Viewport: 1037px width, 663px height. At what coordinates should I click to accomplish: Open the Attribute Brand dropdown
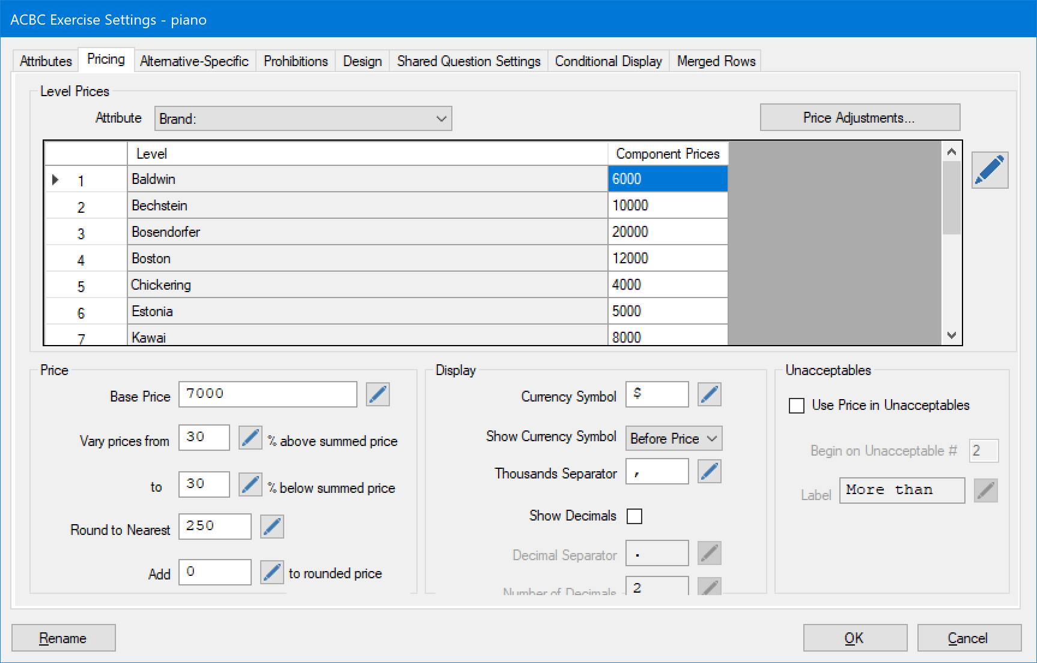pyautogui.click(x=303, y=118)
